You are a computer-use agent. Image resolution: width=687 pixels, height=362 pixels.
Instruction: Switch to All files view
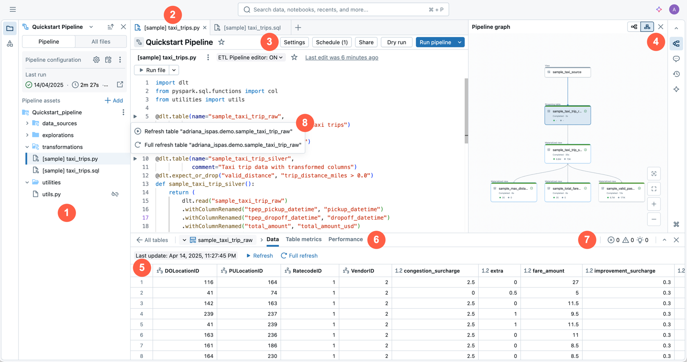[x=101, y=41]
